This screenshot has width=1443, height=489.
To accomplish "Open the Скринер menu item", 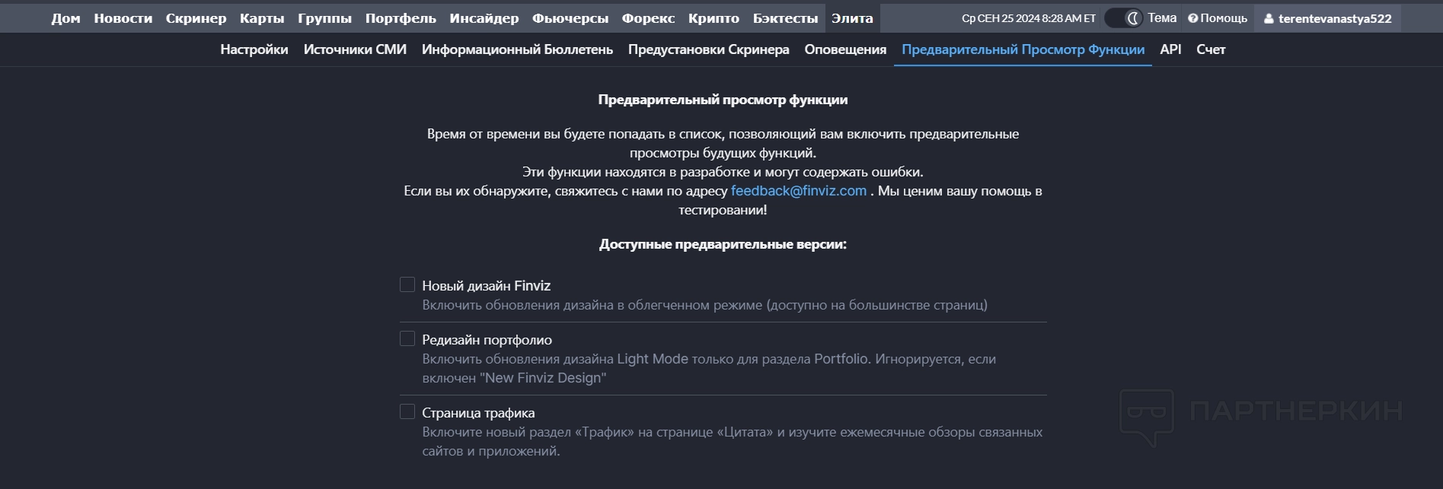I will tap(196, 18).
